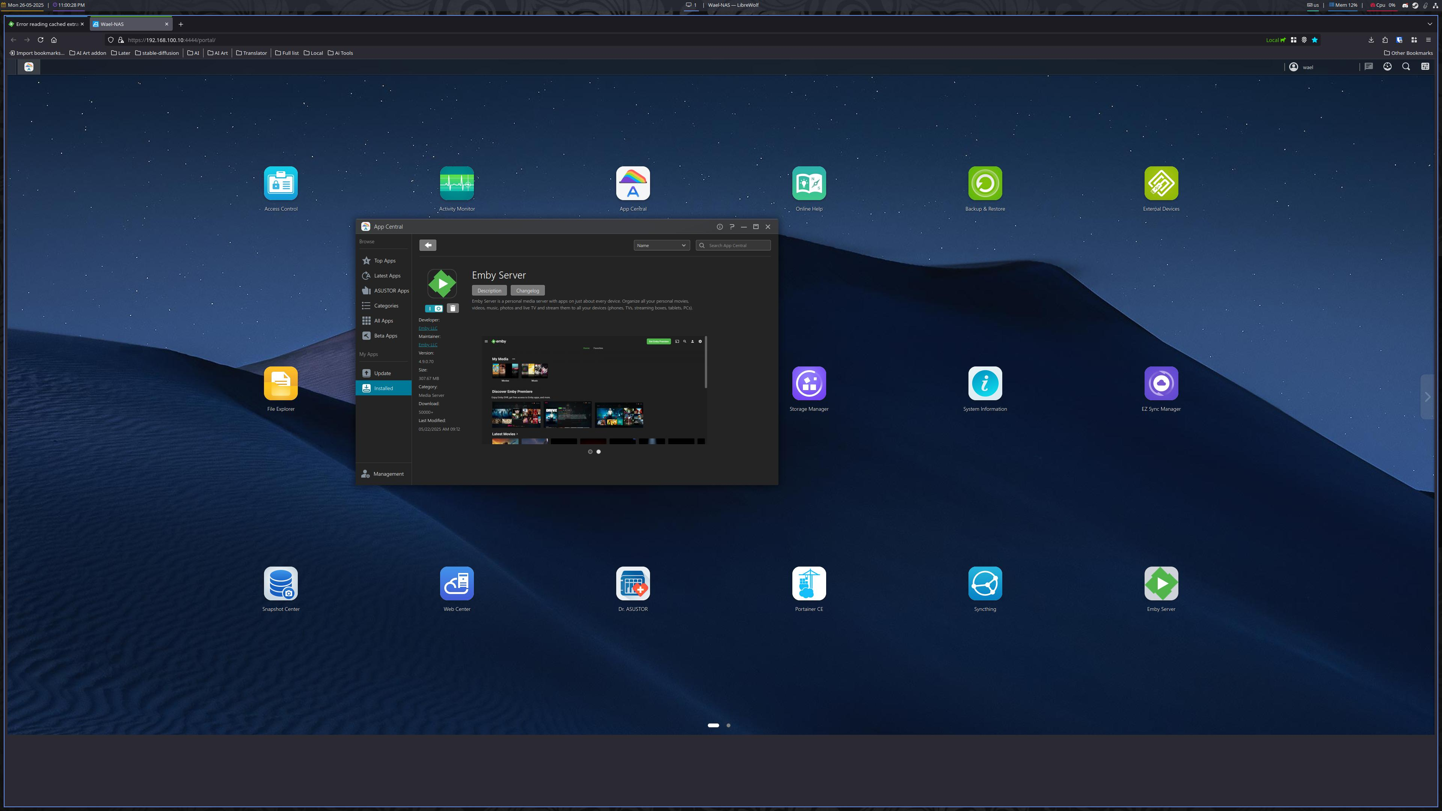Select Top Apps in sidebar
Screen dimensions: 1442x811
point(385,261)
